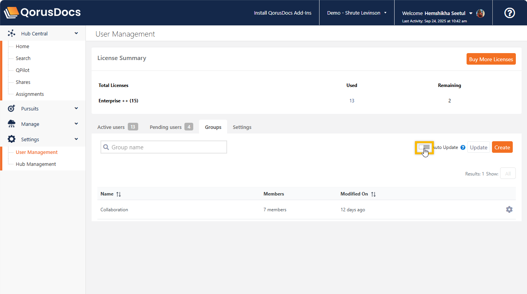This screenshot has height=294, width=527.
Task: Click the Auto Update info icon
Action: pos(463,147)
